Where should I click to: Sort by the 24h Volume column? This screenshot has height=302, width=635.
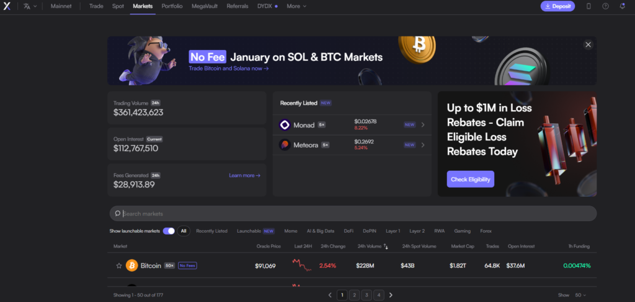[372, 246]
